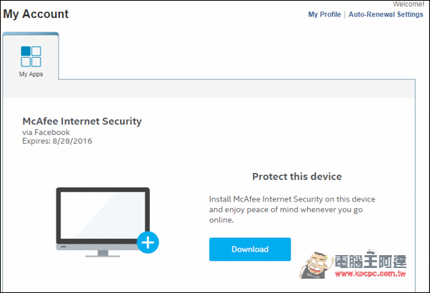
Task: Click the gray band below the tab
Action: (209, 89)
